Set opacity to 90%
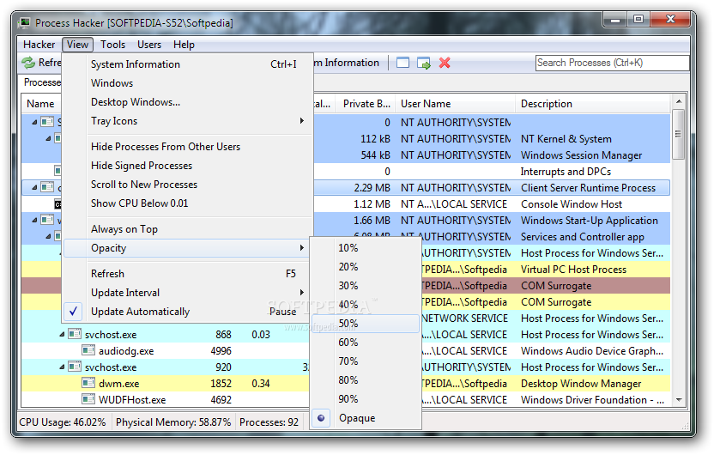 click(366, 399)
